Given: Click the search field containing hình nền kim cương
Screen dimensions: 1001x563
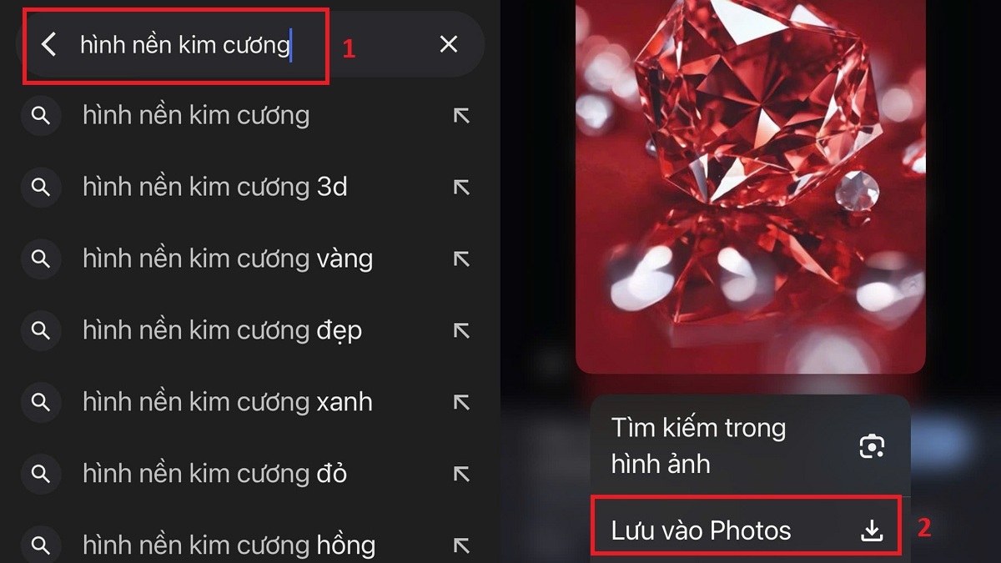Looking at the screenshot, I should [x=250, y=44].
